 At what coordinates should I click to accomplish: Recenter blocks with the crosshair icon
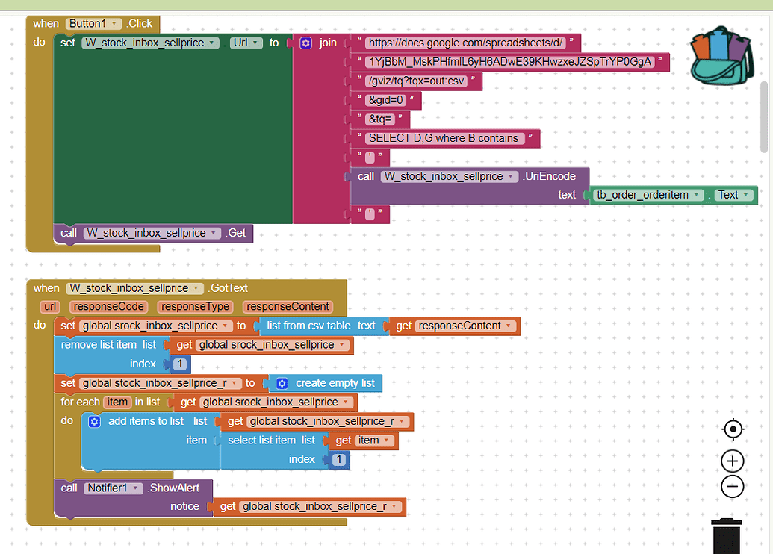click(x=732, y=429)
